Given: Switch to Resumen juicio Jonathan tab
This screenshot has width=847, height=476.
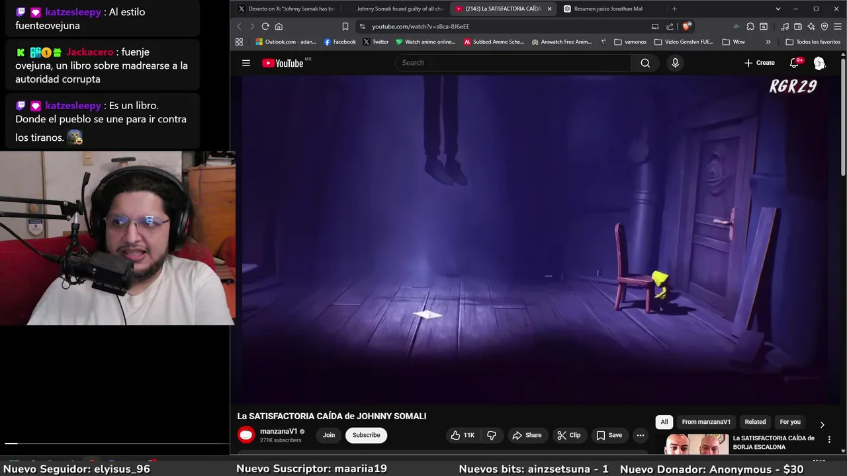Looking at the screenshot, I should (x=609, y=9).
